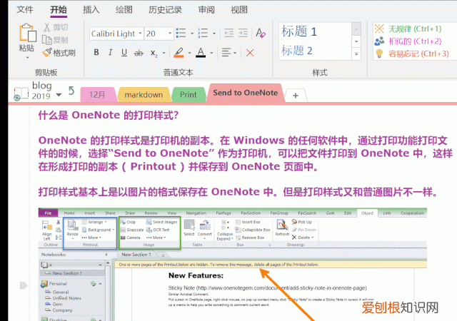Apply bulleted list formatting

pyautogui.click(x=181, y=33)
